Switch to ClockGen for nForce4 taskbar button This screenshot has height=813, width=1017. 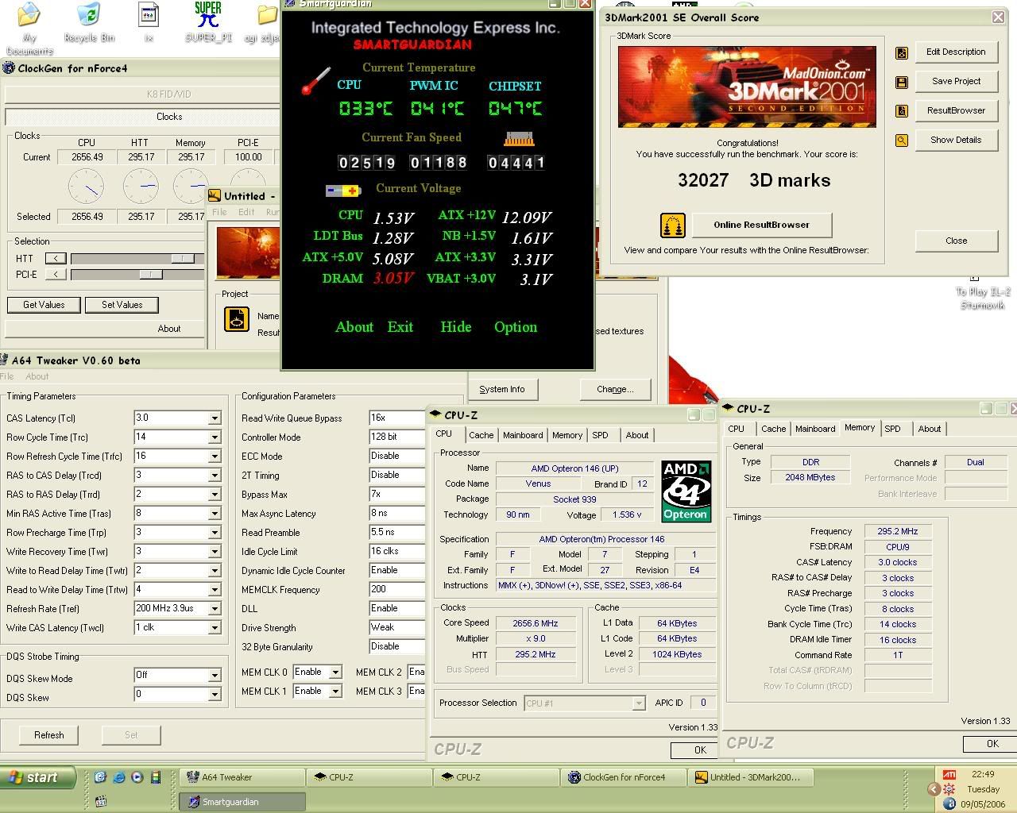(x=623, y=777)
